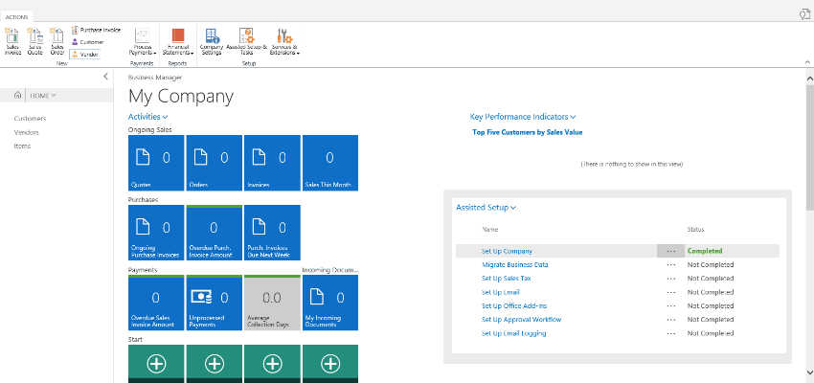Click the Name column header
Viewport: 814px width, 383px height.
(x=490, y=230)
